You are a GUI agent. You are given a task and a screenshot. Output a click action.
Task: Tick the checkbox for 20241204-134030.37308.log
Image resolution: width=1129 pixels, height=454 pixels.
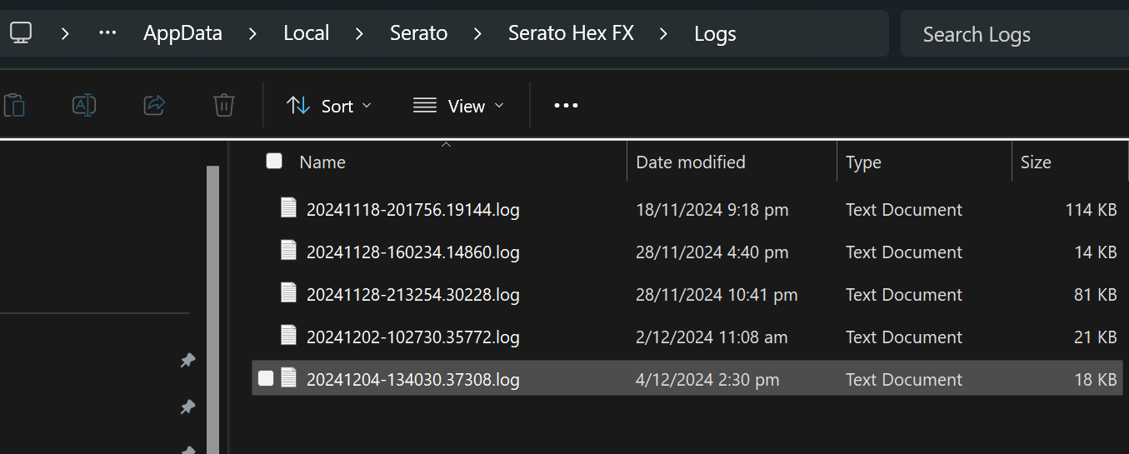click(266, 378)
